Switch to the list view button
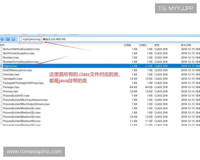This screenshot has width=200, height=160. pos(13,39)
